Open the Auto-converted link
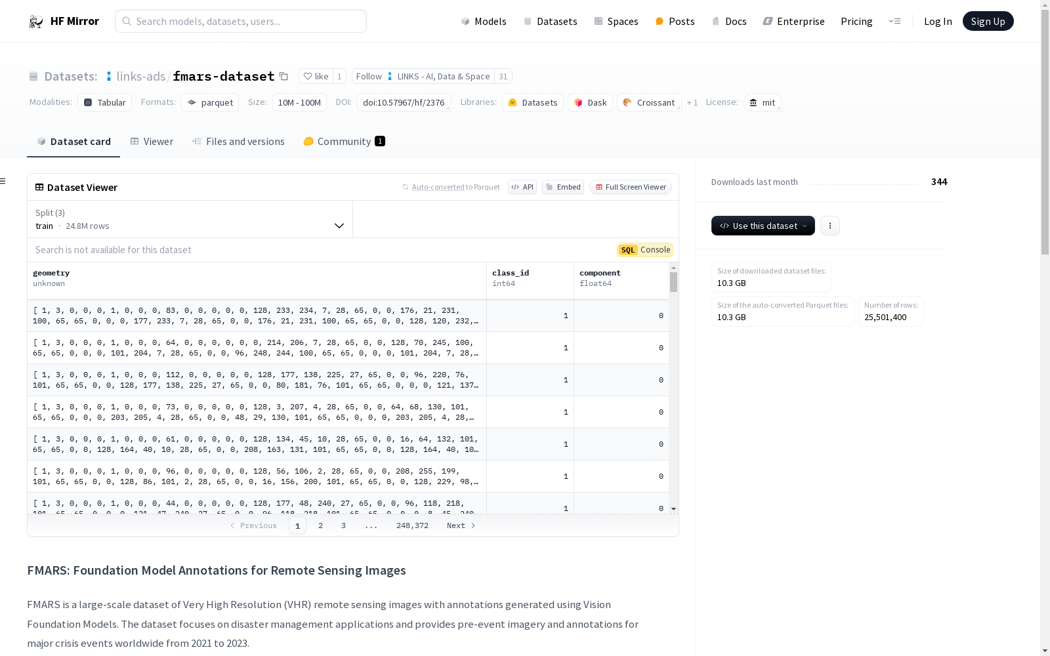This screenshot has height=656, width=1050. [x=438, y=187]
